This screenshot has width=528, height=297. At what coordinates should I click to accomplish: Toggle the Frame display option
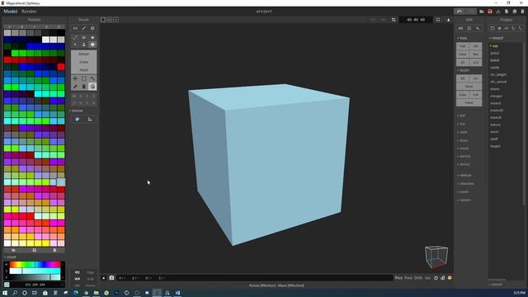91,285
